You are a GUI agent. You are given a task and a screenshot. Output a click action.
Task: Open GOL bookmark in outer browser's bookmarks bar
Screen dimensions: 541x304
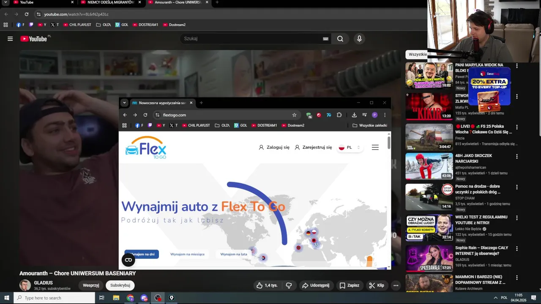click(x=122, y=25)
